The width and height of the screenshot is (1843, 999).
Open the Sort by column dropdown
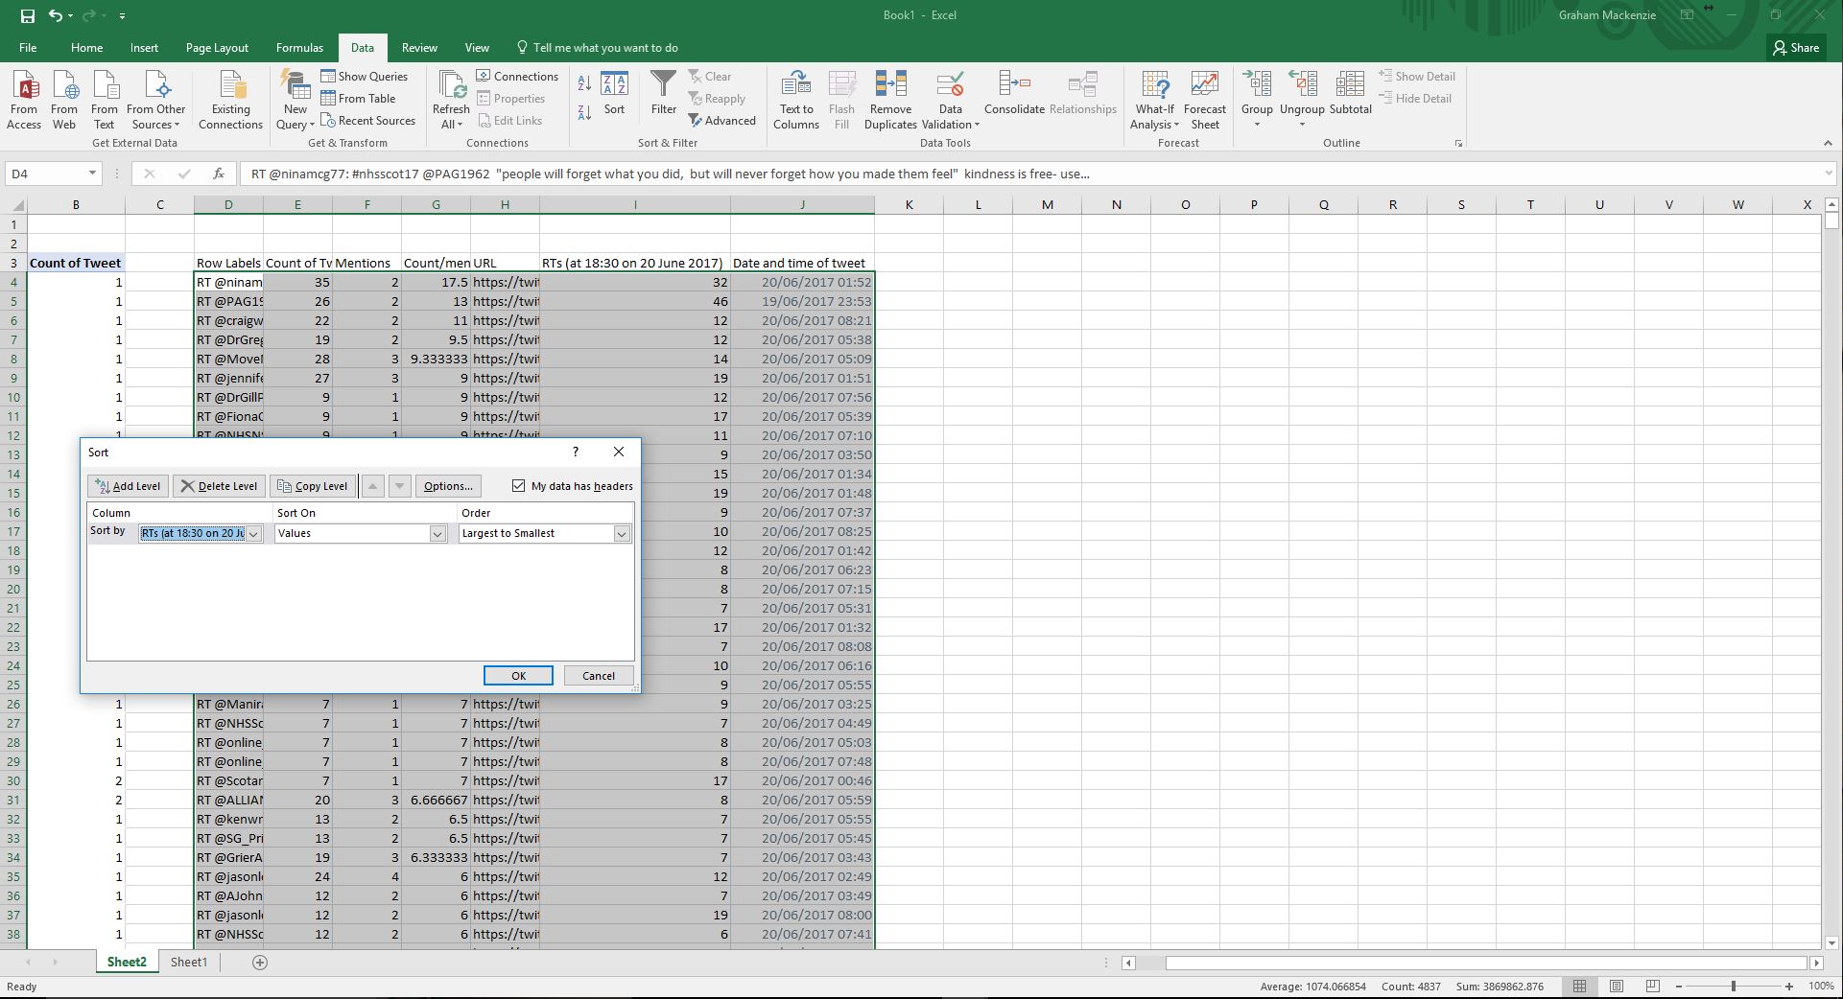tap(253, 534)
